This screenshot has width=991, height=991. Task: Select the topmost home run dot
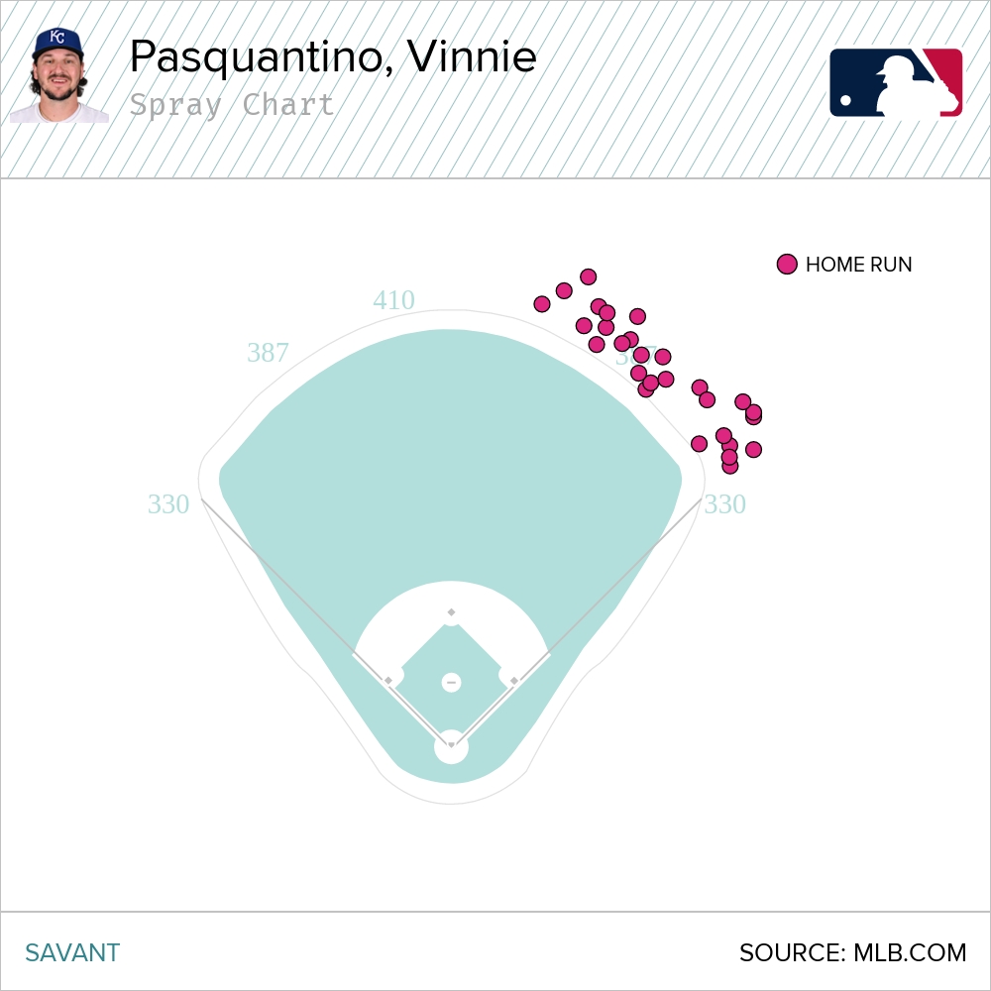point(588,276)
